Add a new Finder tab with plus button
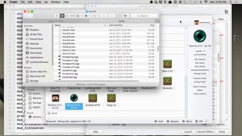Image resolution: width=242 pixels, height=136 pixels. 157,21
